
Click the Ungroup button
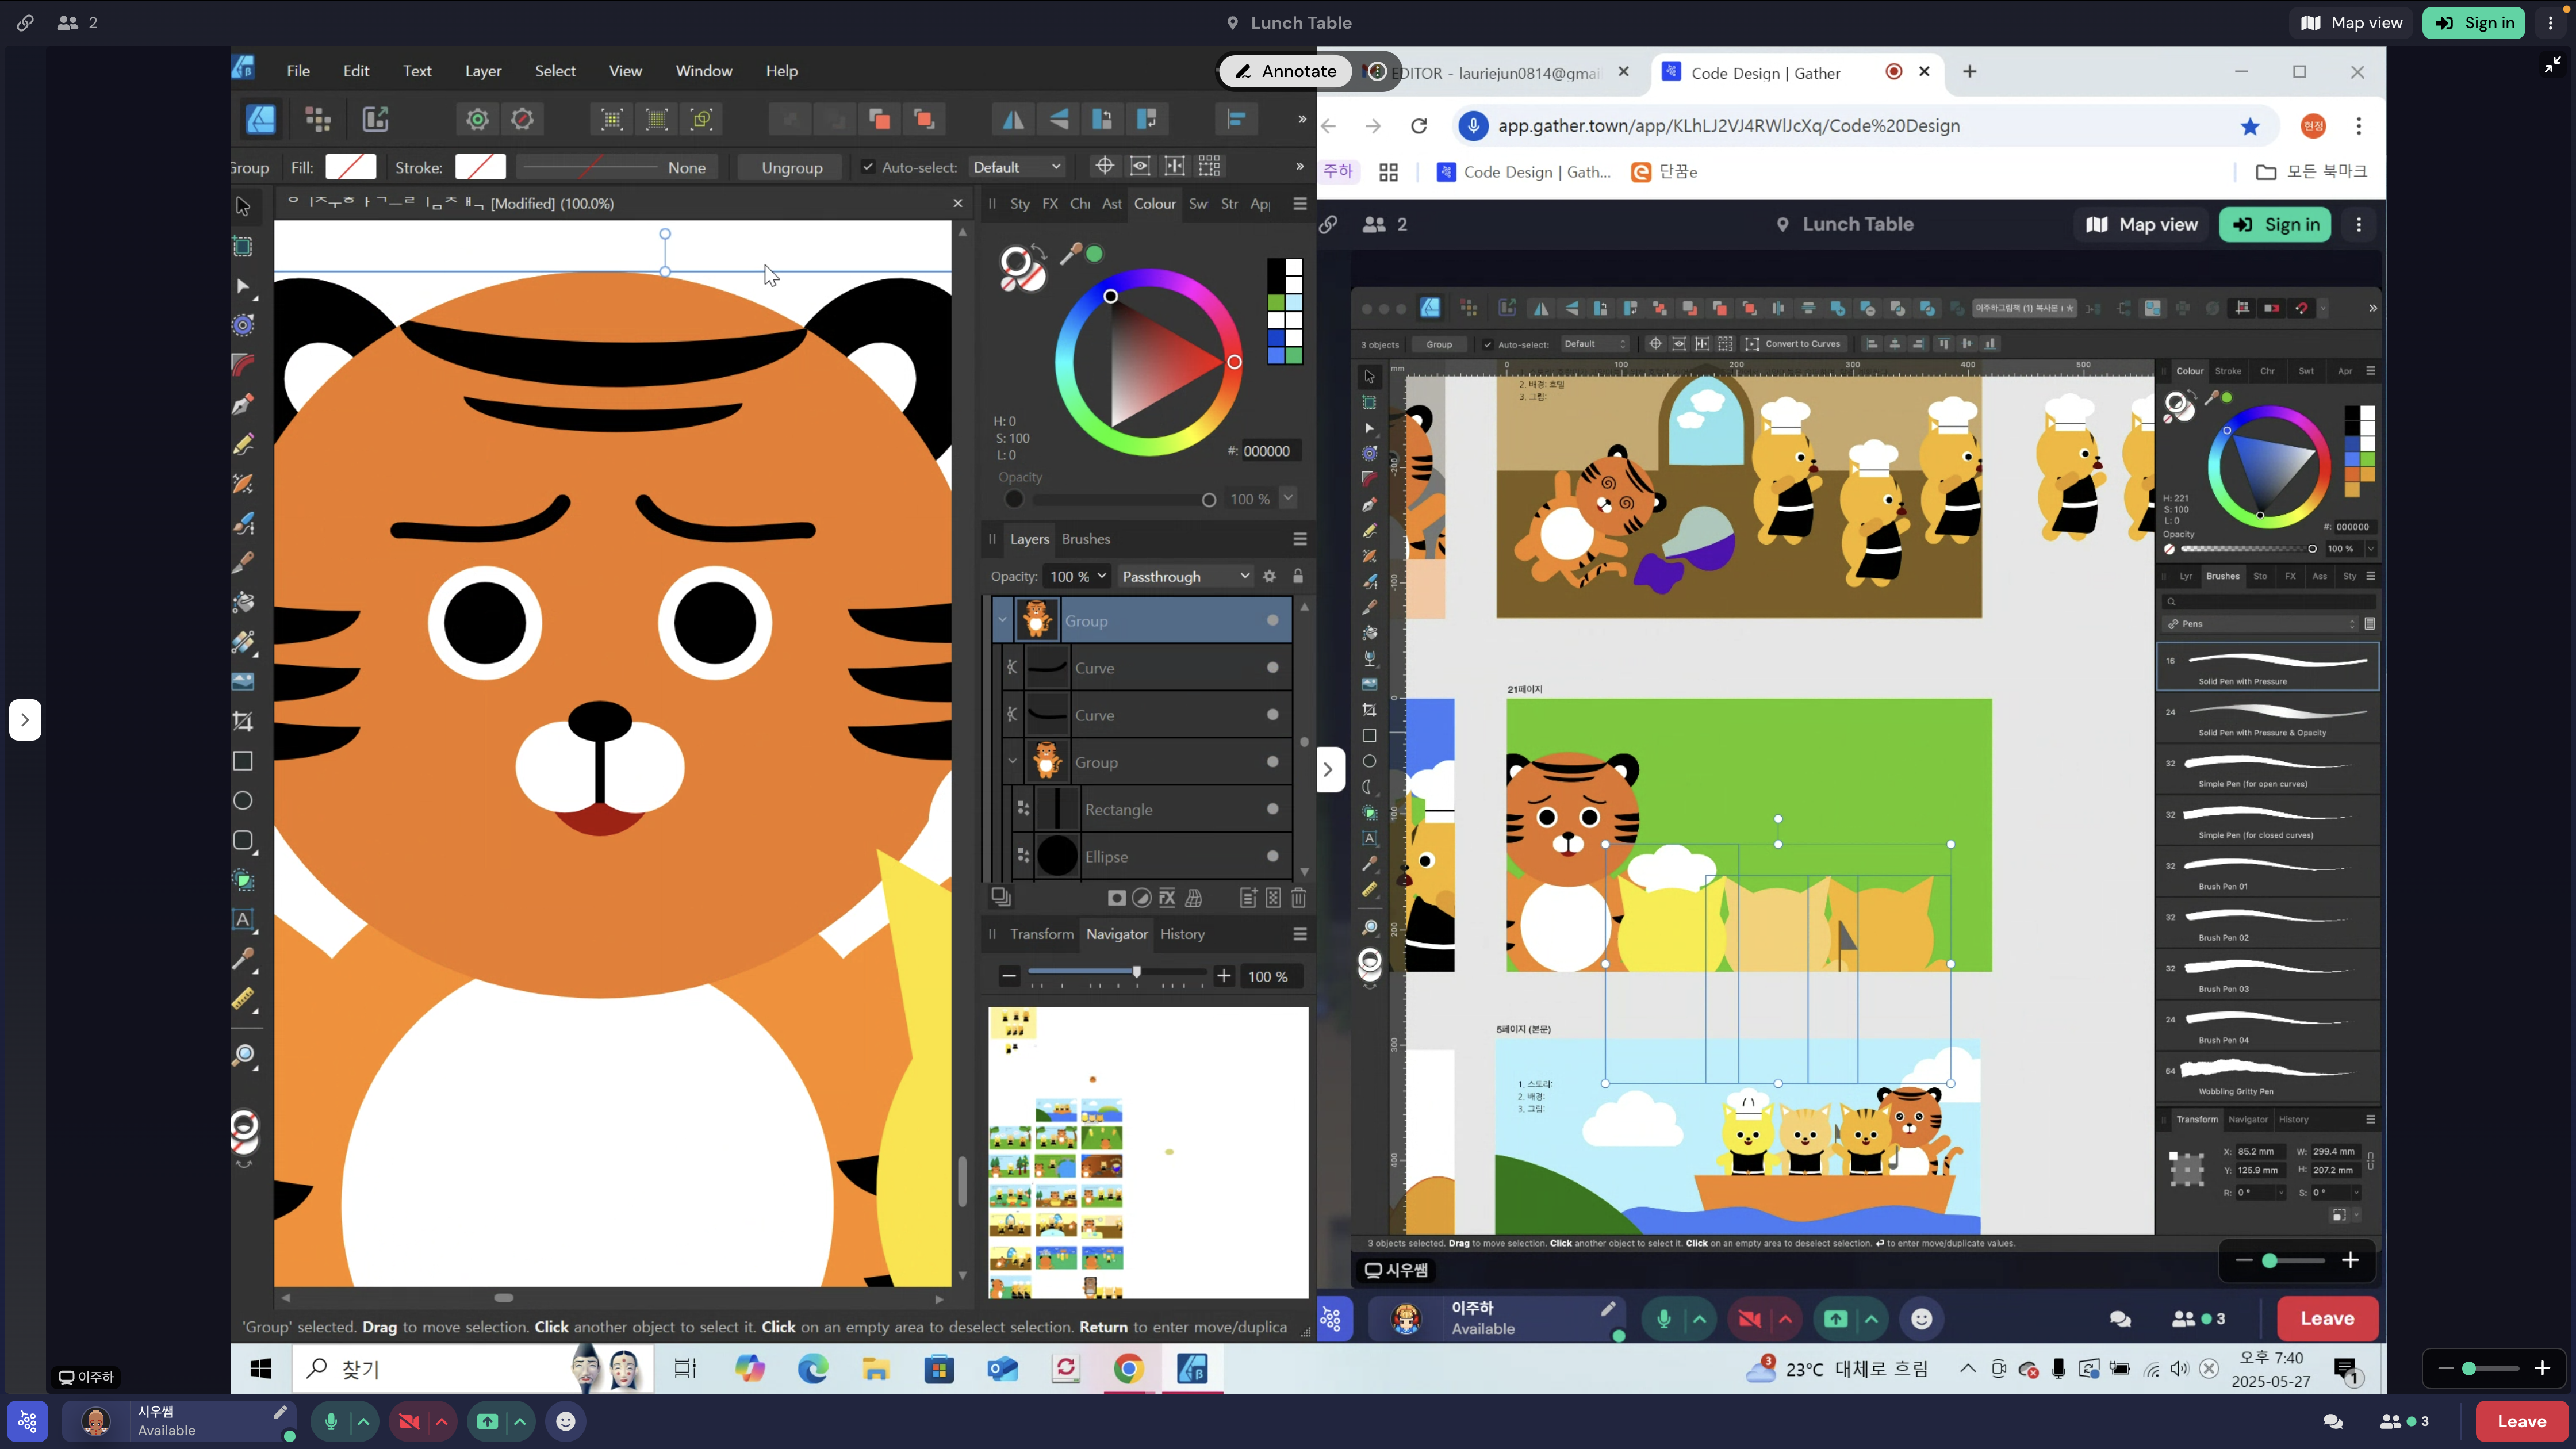[792, 167]
